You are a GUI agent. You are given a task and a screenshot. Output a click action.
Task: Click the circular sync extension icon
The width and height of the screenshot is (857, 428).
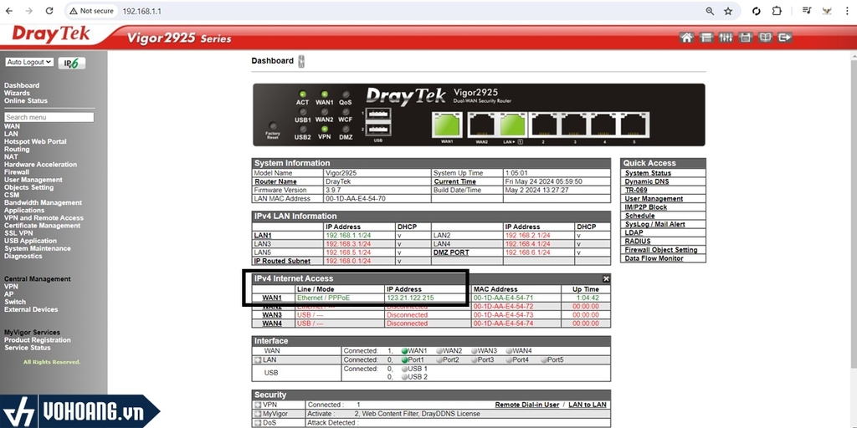757,11
